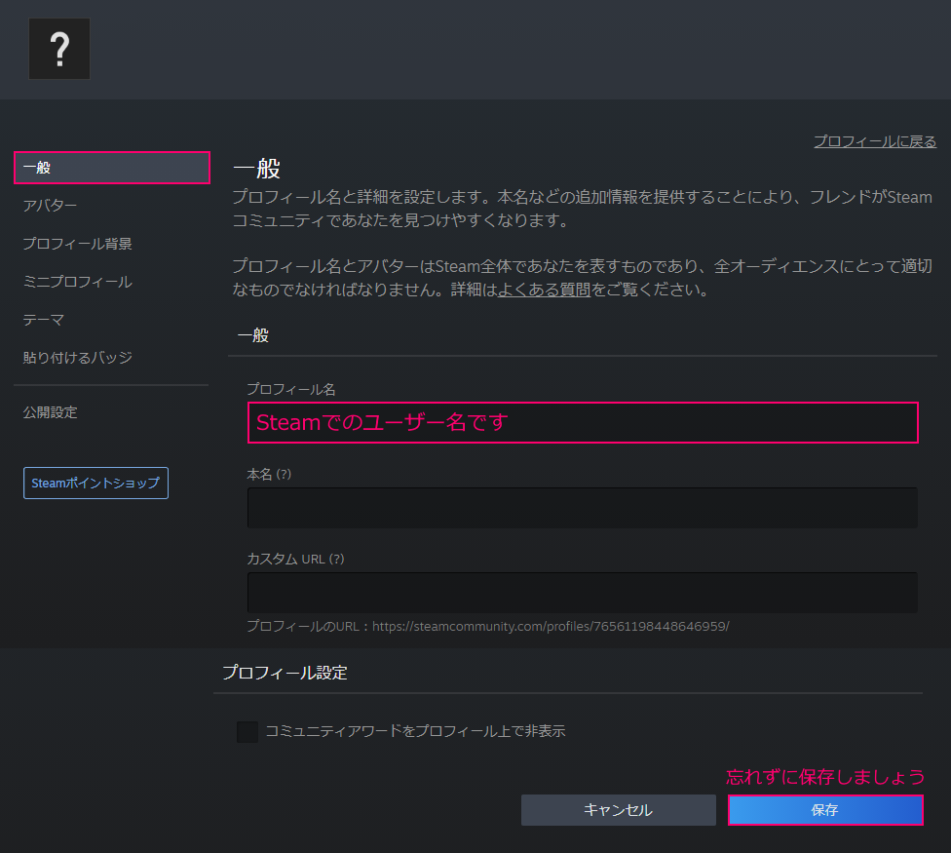Image resolution: width=951 pixels, height=853 pixels.
Task: Toggle コミュニティアワードをプロフィール上で非表示 checkbox
Action: (x=247, y=732)
